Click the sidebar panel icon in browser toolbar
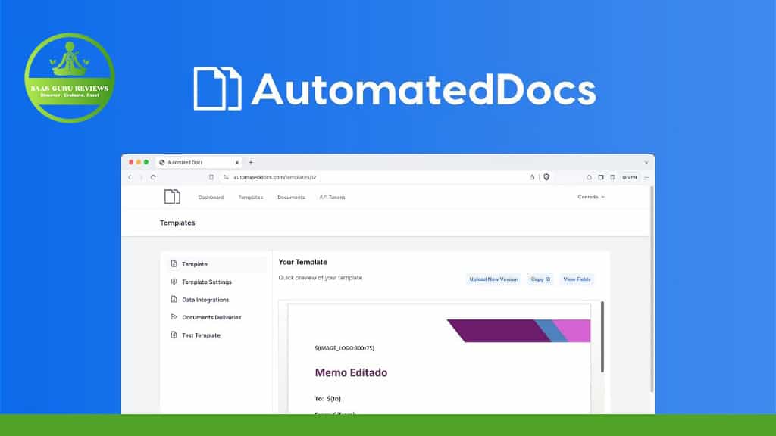 (x=601, y=177)
